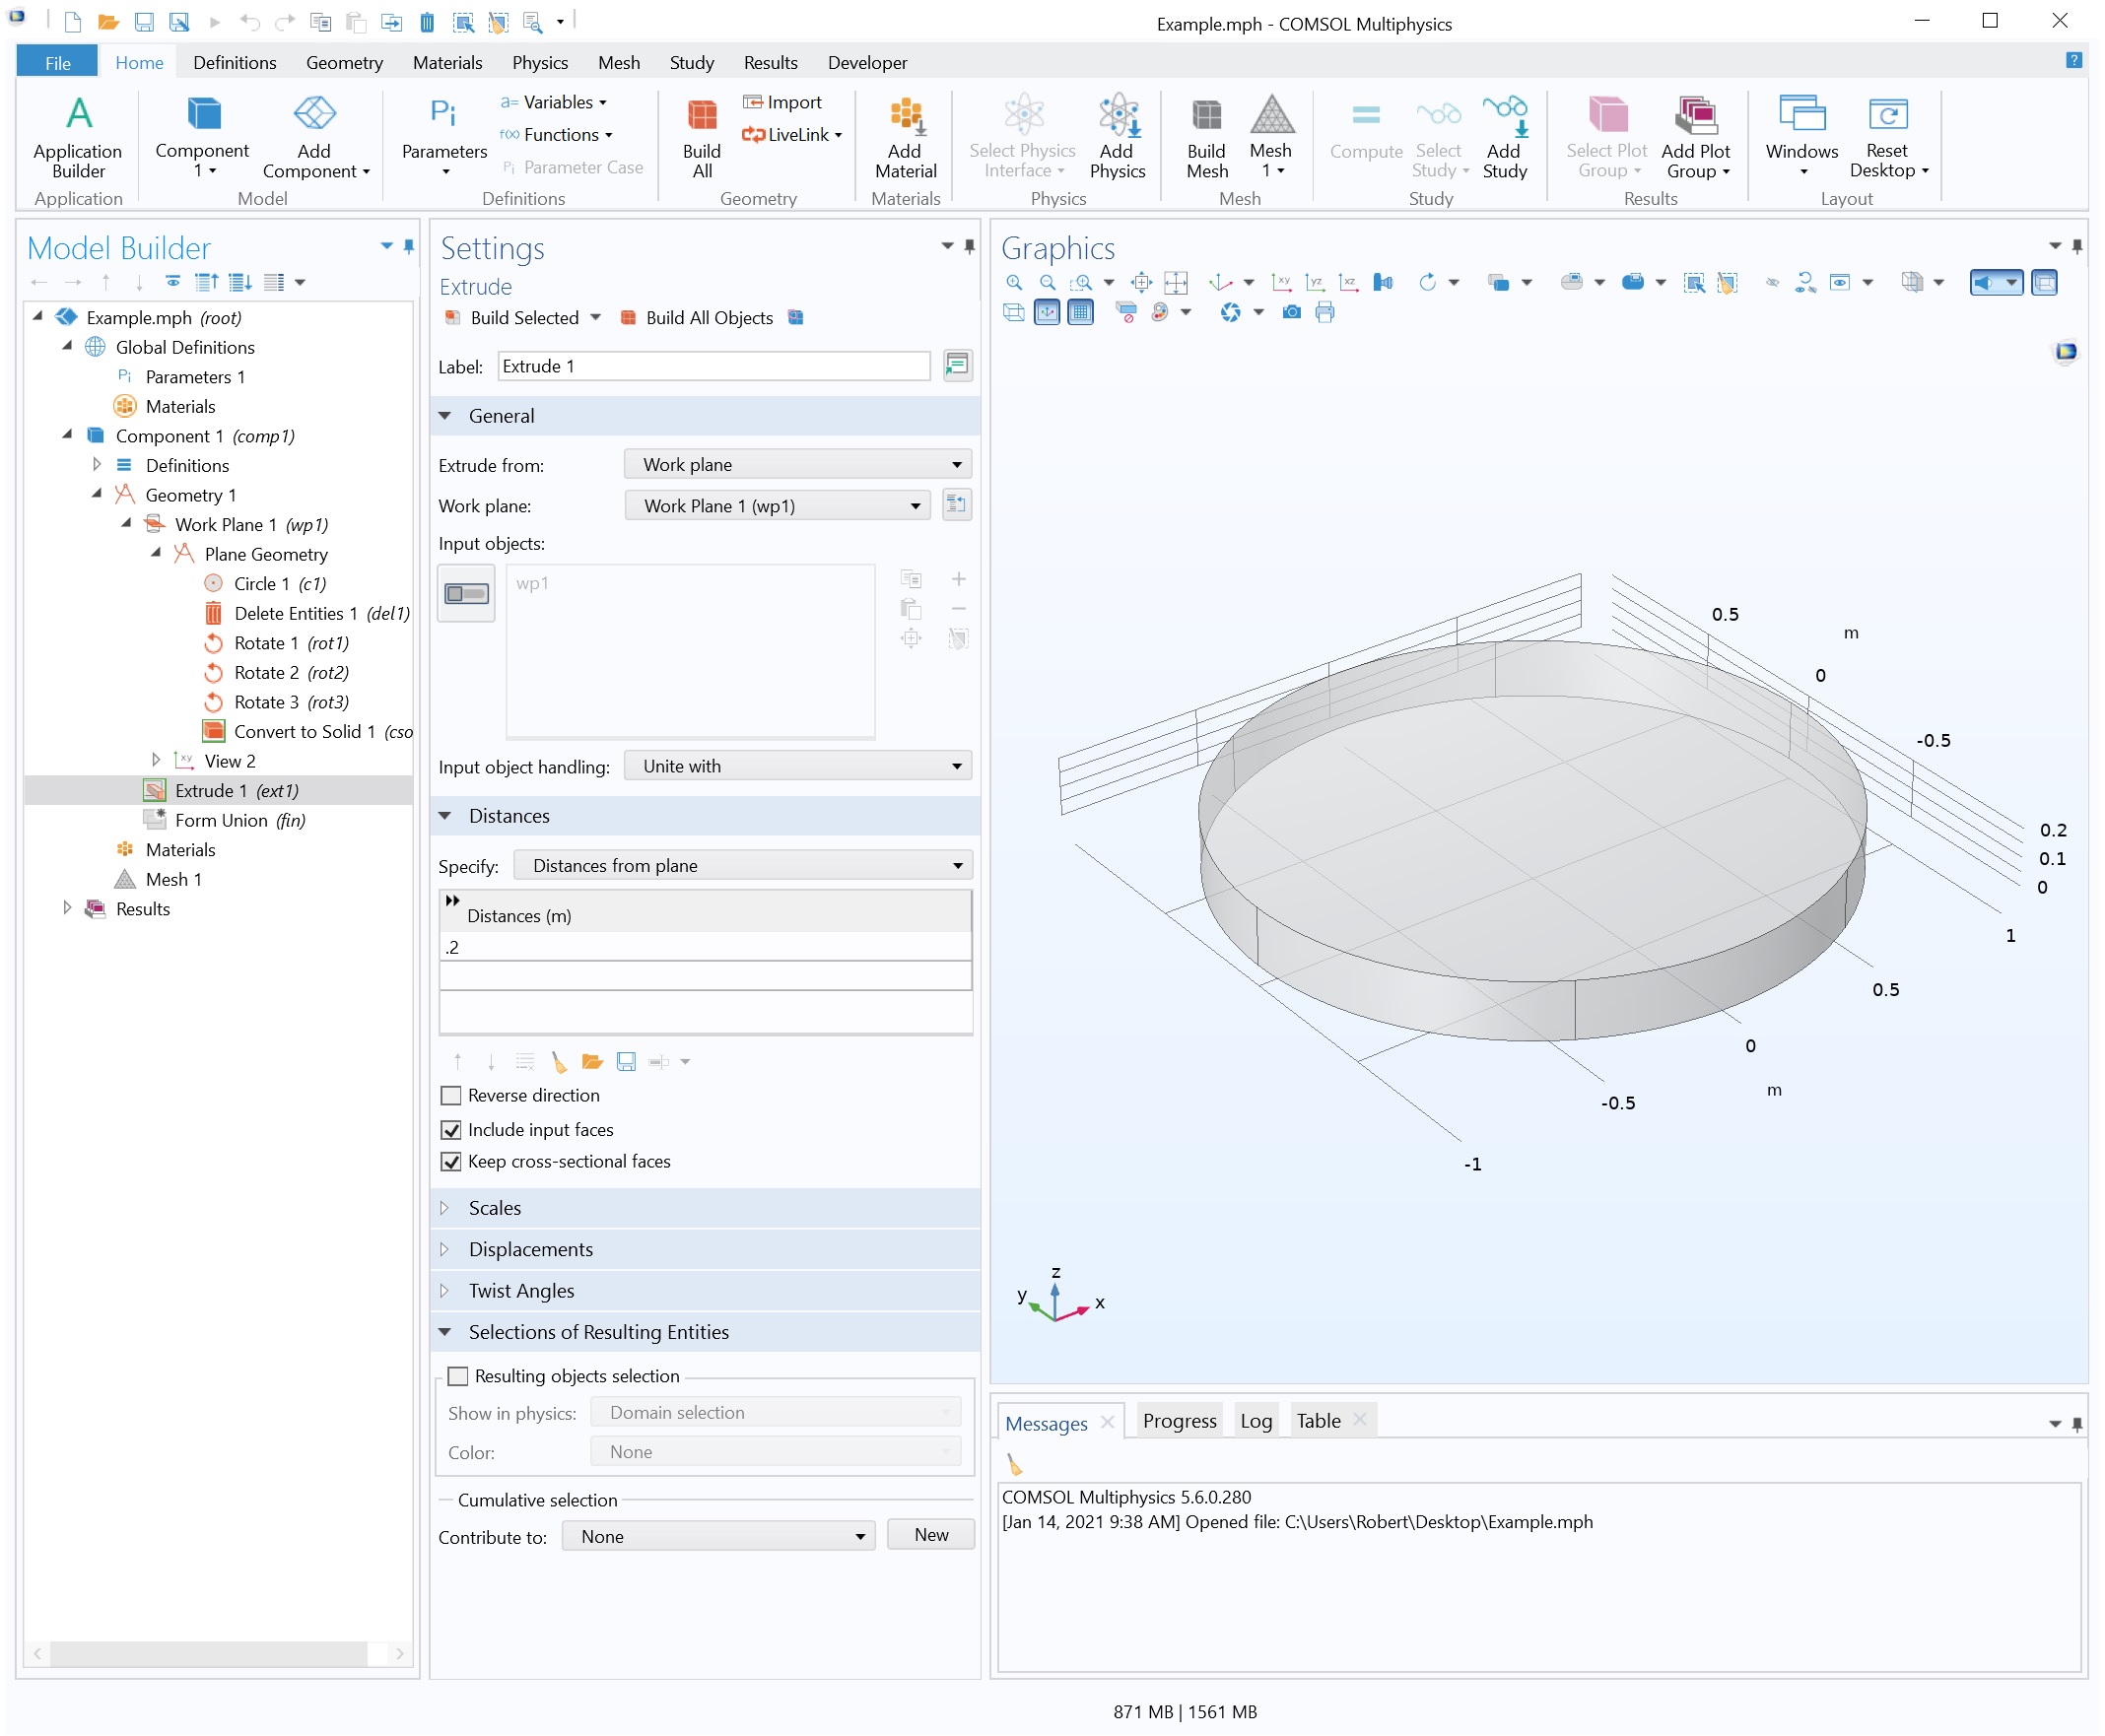Viewport: 2105px width, 1736px height.
Task: Expand the Twist Angles section
Action: tap(521, 1291)
